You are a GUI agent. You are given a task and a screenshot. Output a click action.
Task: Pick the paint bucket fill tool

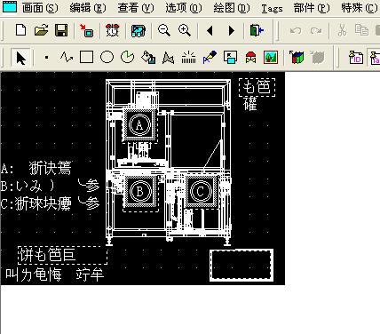coord(148,57)
